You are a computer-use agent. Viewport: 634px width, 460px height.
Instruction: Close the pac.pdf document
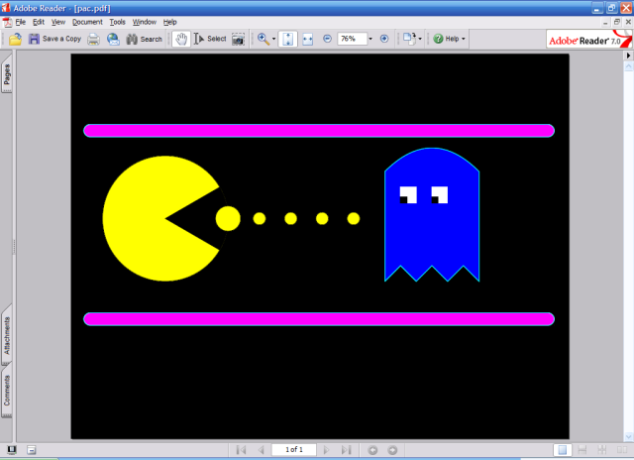pyautogui.click(x=628, y=22)
